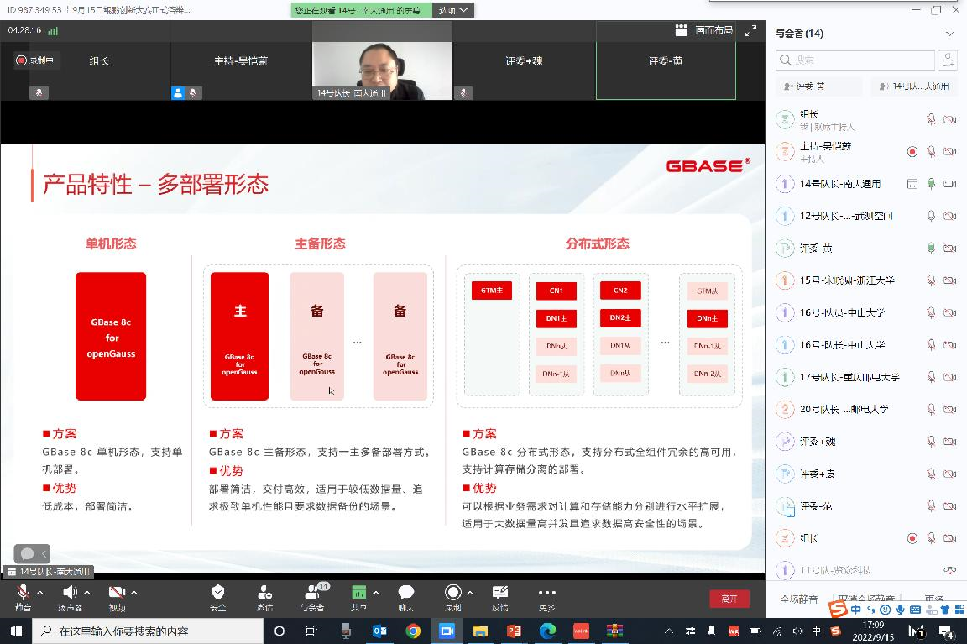
Task: Select participant 评委-池 in list
Action: point(866,505)
